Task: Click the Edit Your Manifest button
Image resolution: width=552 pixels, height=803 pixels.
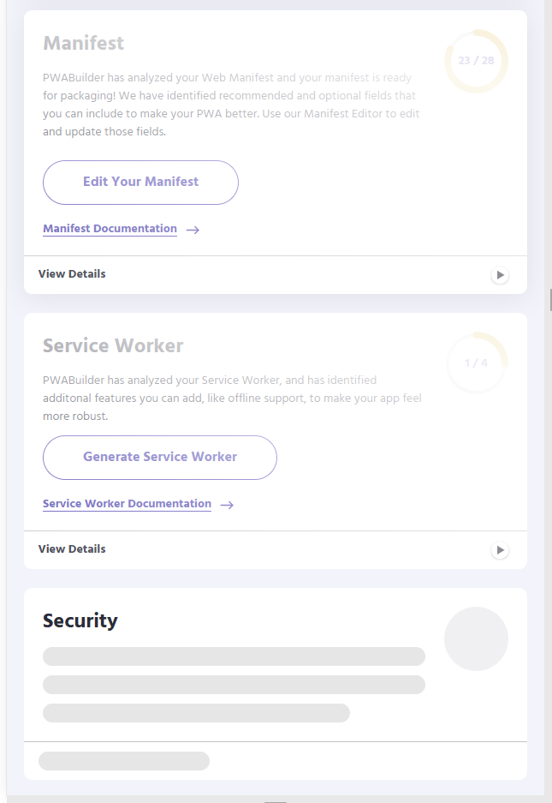Action: pos(140,182)
